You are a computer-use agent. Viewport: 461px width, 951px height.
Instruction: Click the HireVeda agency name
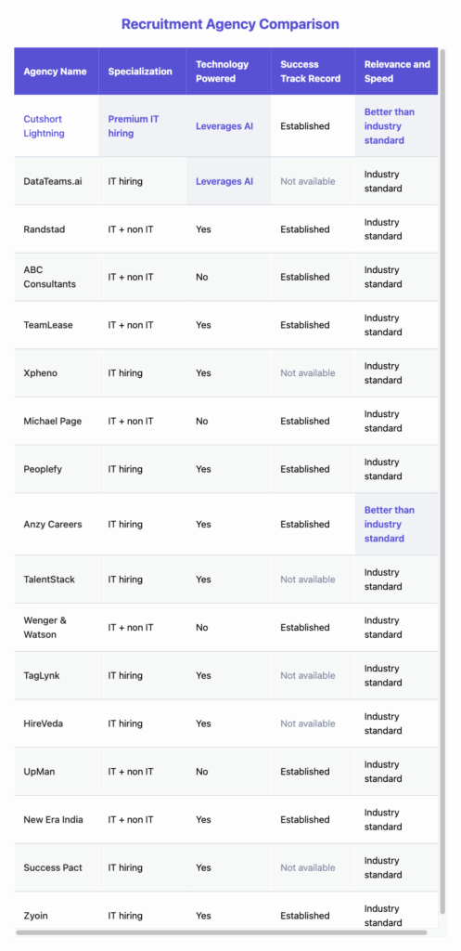click(x=43, y=723)
